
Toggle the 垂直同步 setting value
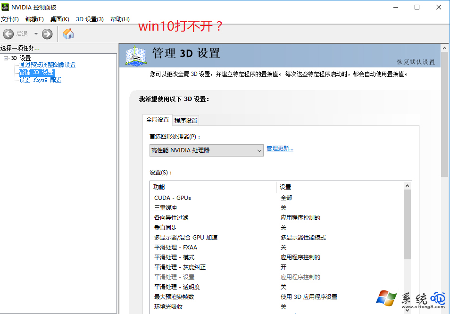[x=283, y=227]
